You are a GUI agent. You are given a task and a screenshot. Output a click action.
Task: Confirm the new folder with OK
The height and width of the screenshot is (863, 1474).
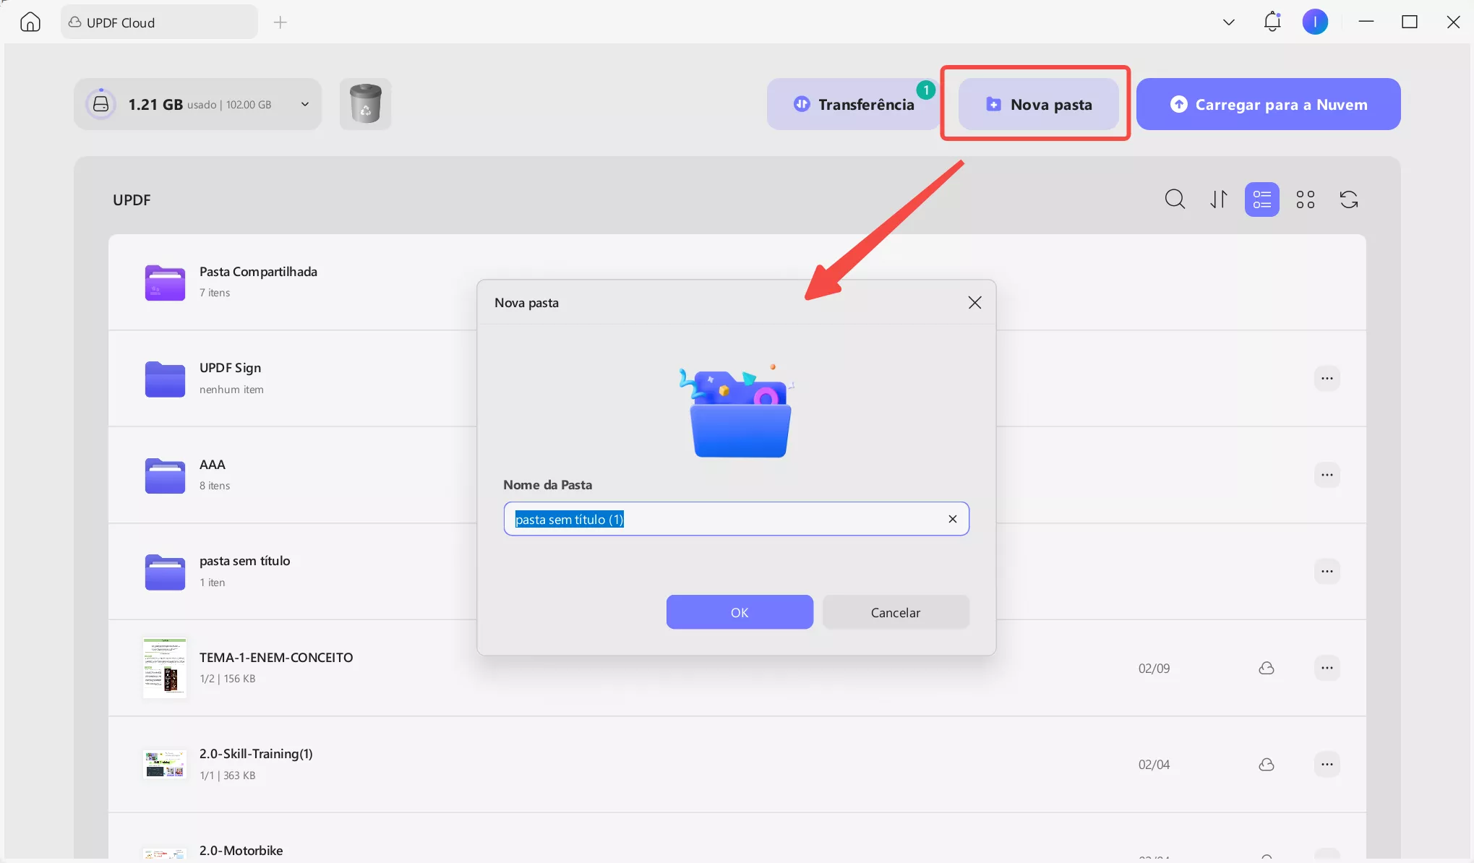(x=739, y=612)
